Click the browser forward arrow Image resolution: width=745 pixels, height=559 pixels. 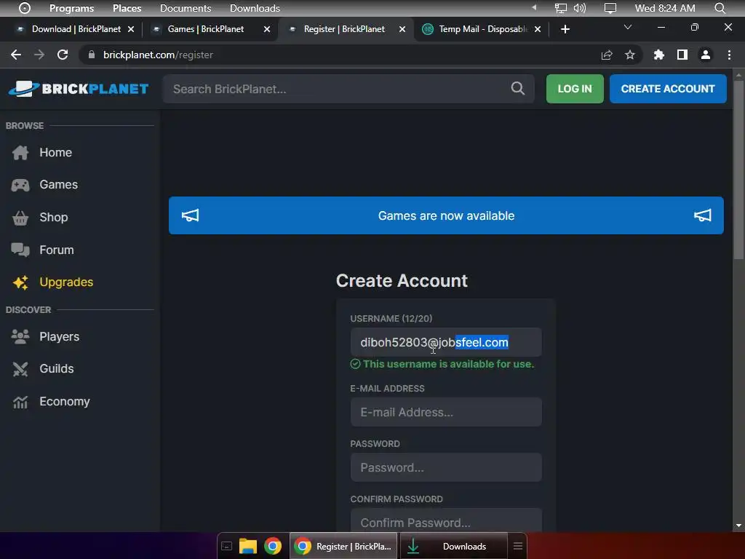(39, 55)
